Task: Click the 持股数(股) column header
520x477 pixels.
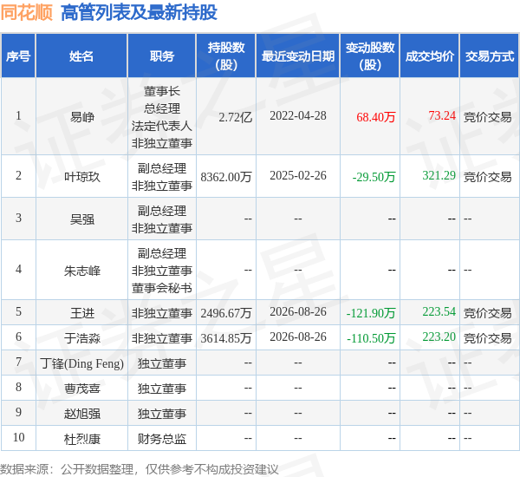Action: [226, 56]
